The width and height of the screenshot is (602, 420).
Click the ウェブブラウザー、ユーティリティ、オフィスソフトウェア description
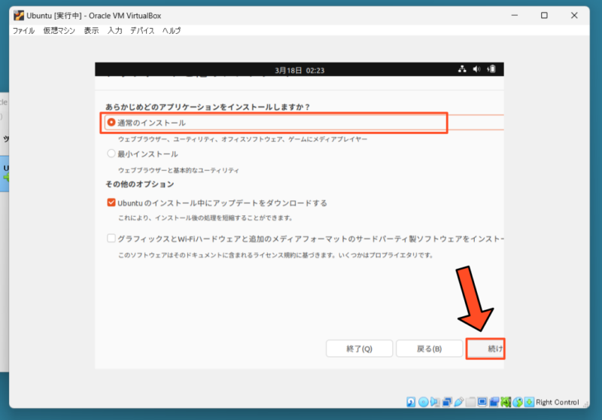[x=242, y=139]
